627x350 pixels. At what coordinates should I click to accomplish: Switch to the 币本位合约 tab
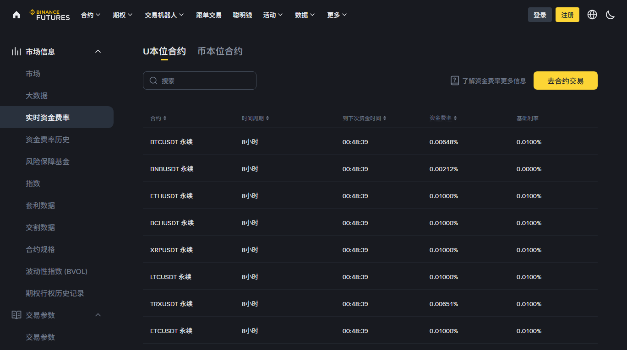coord(220,51)
